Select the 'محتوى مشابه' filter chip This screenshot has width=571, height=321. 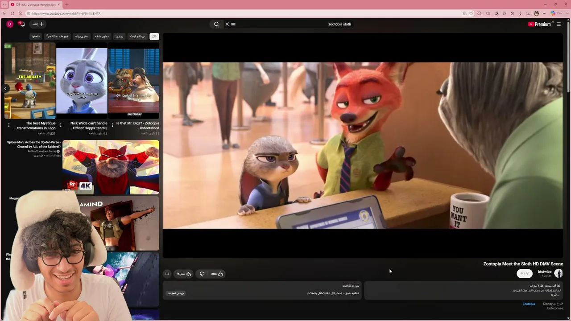point(102,36)
